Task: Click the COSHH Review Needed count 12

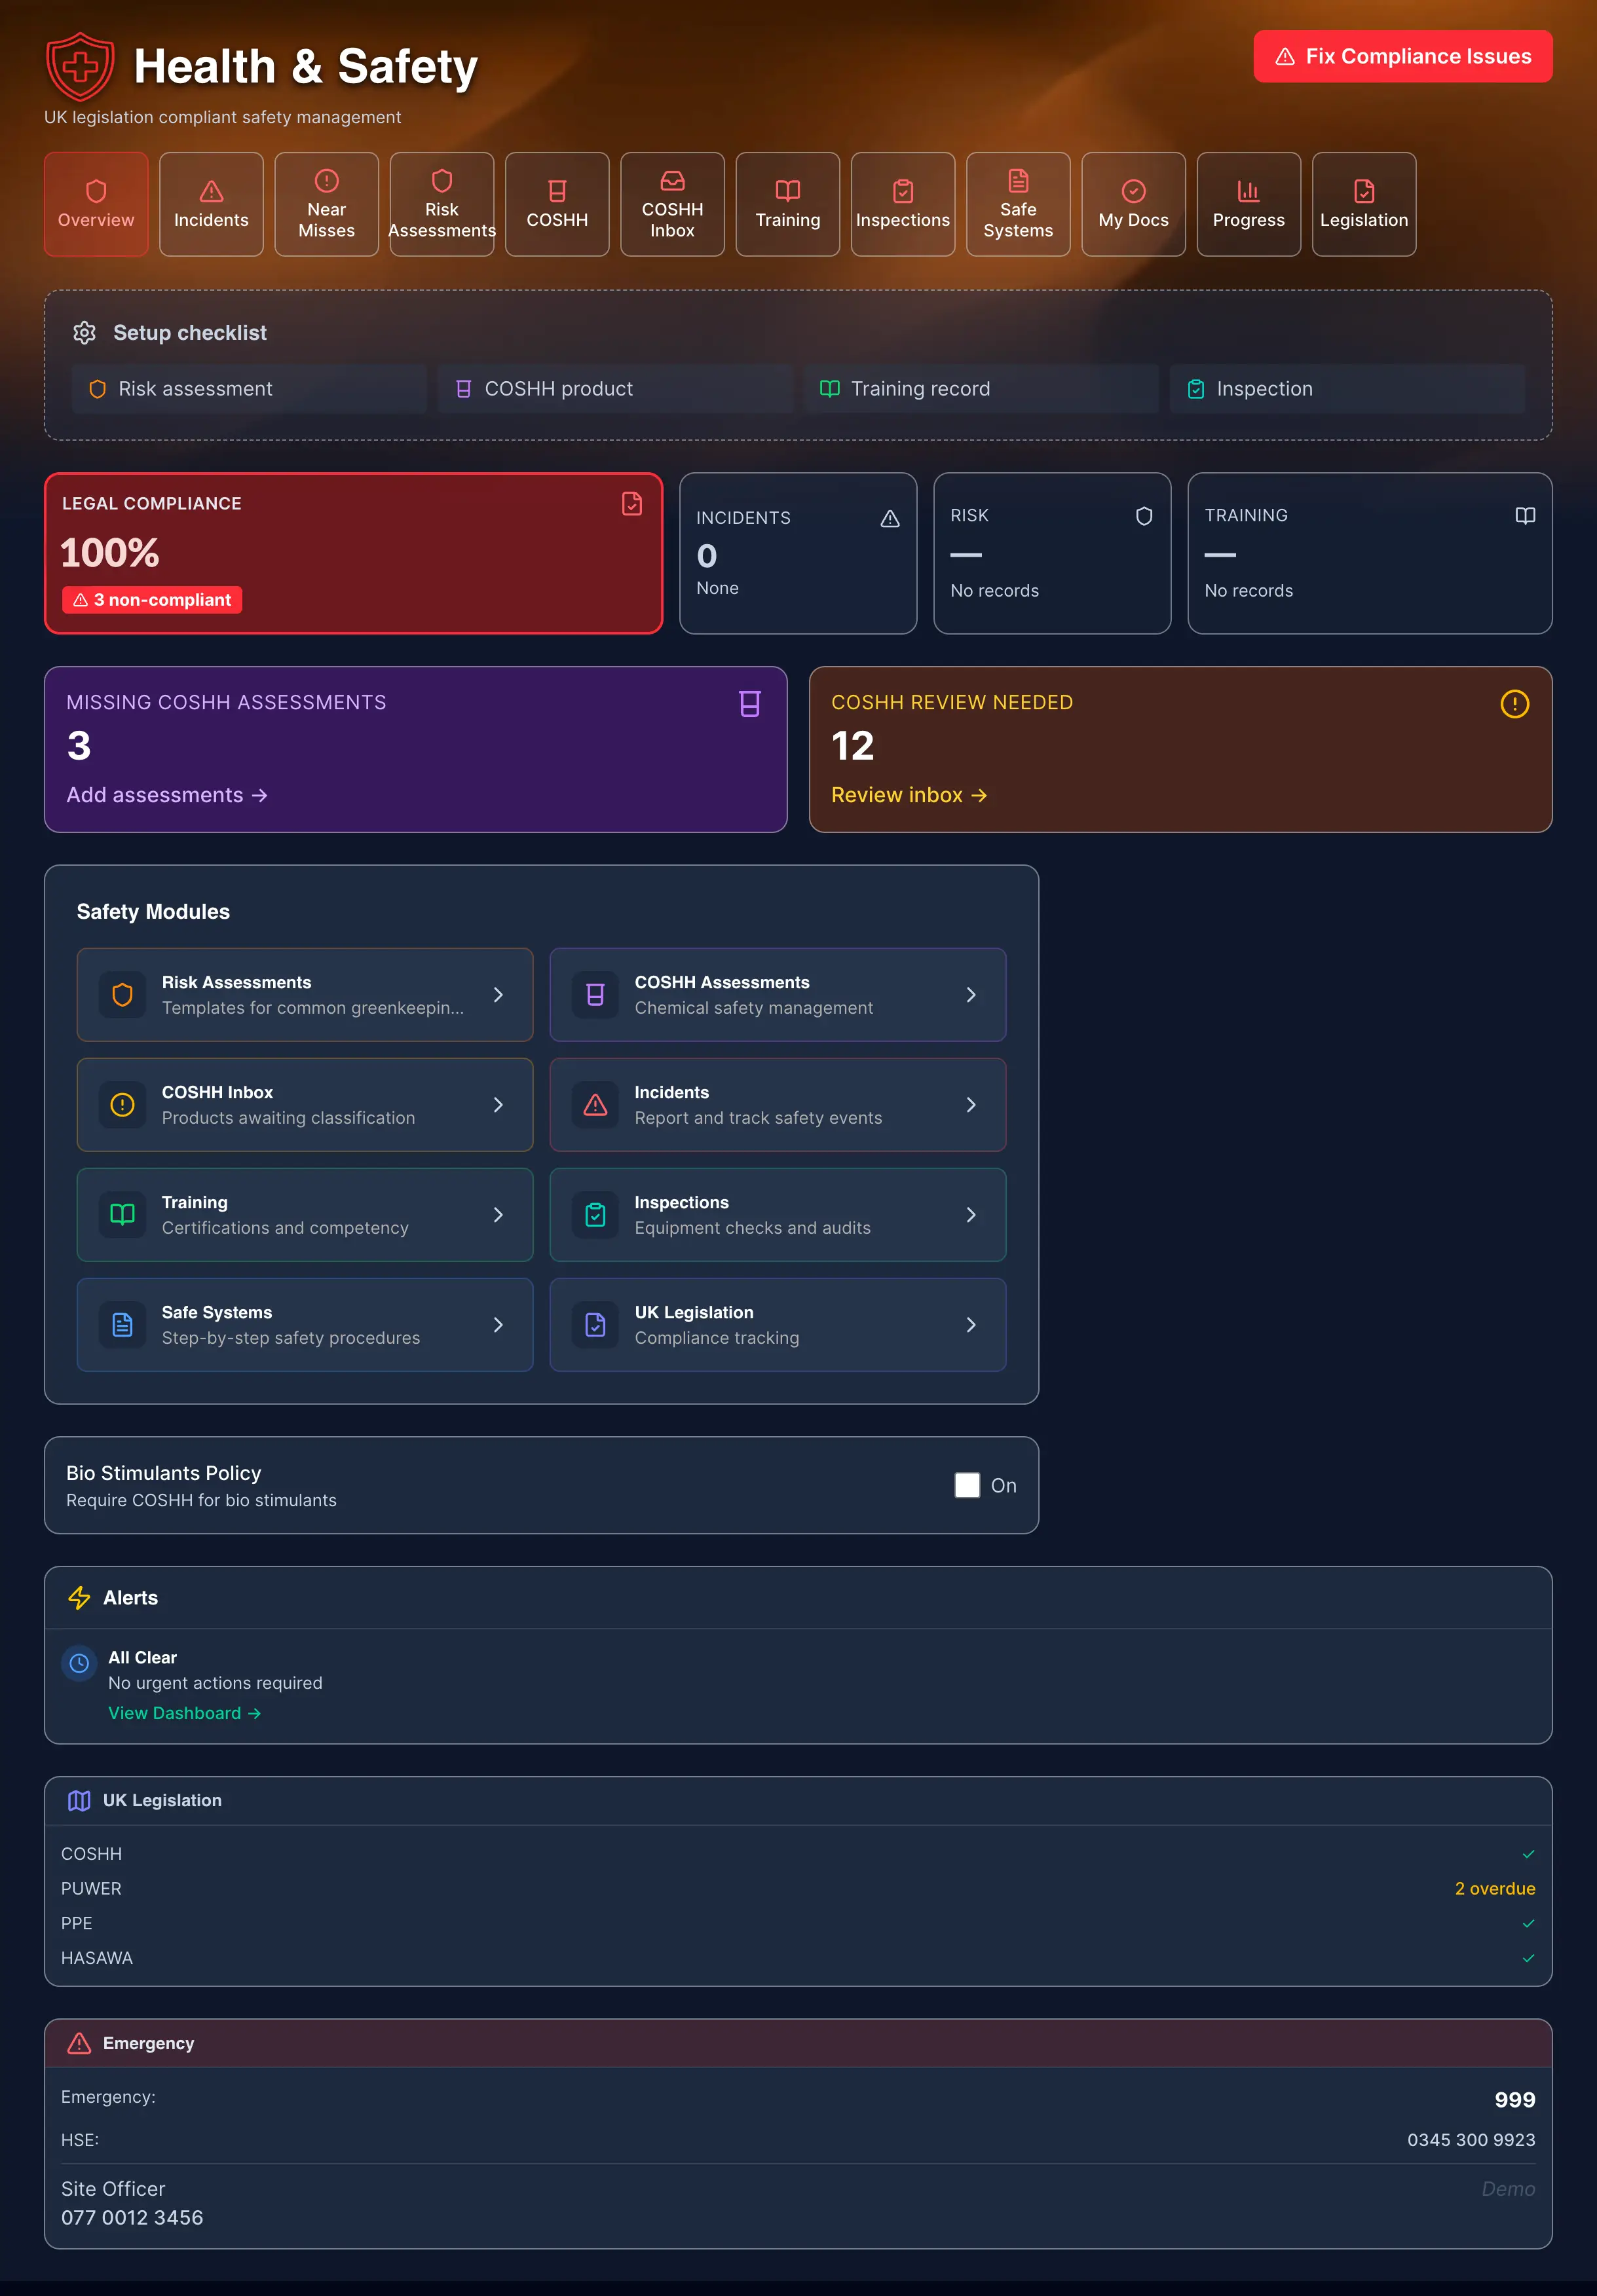Action: (853, 746)
